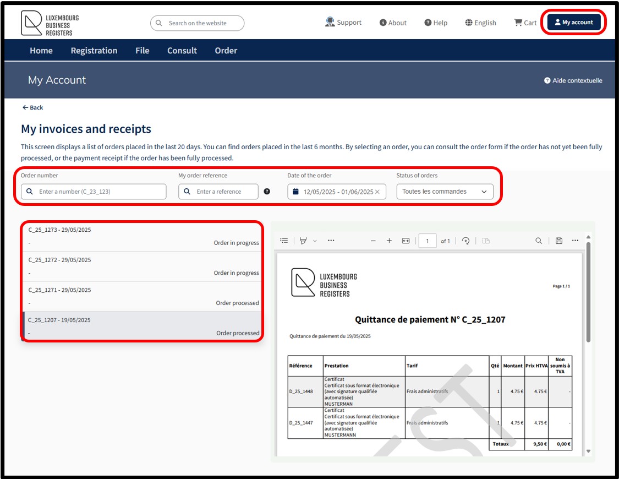Clear the order date range
This screenshot has width=619, height=479.
(377, 192)
